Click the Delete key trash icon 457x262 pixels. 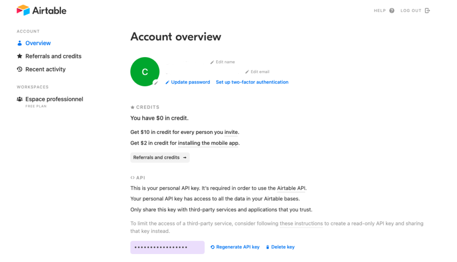268,247
